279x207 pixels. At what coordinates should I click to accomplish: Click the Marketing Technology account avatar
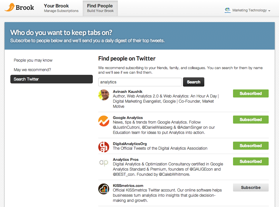click(228, 10)
